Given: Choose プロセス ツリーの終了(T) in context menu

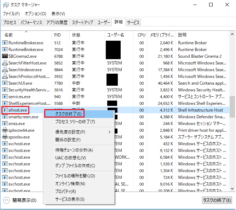Looking at the screenshot, I should pos(79,121).
